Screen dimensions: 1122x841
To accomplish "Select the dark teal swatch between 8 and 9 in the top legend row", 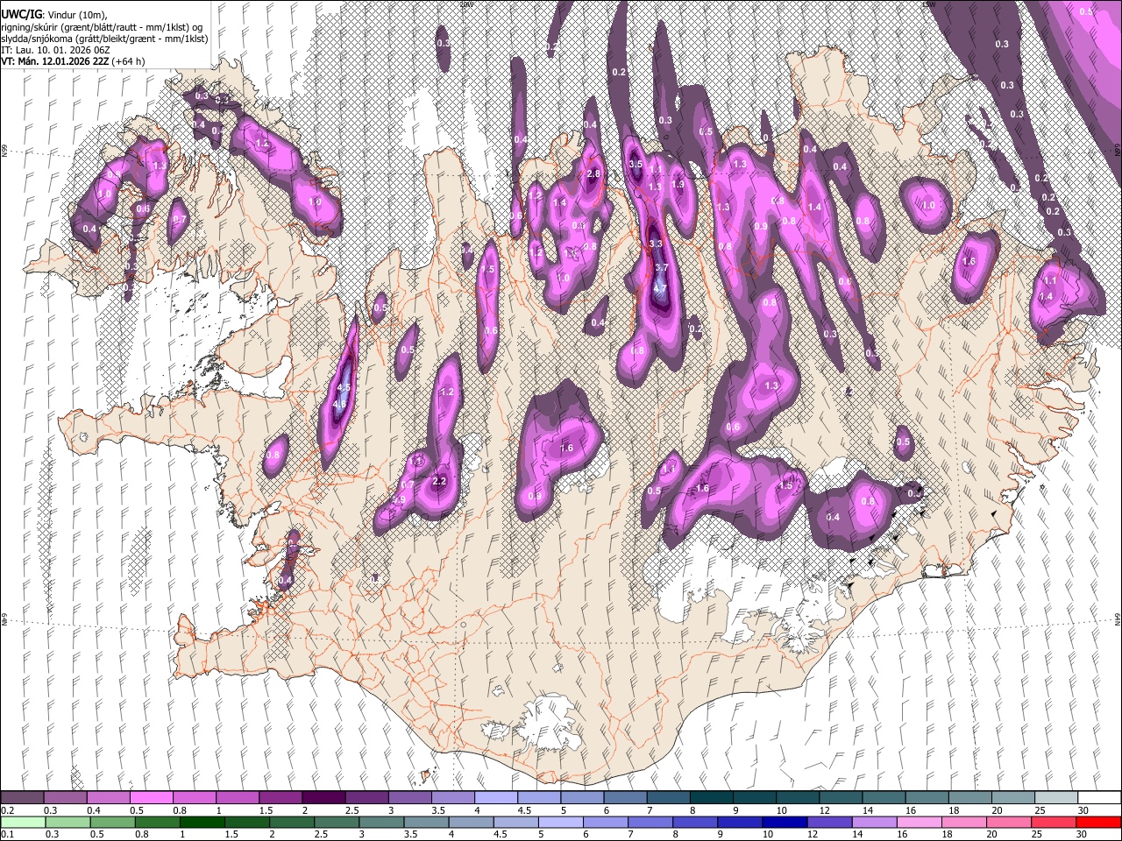I will pyautogui.click(x=711, y=798).
